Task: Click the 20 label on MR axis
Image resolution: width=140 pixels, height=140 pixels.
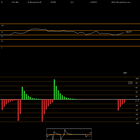Action: tap(137, 97)
